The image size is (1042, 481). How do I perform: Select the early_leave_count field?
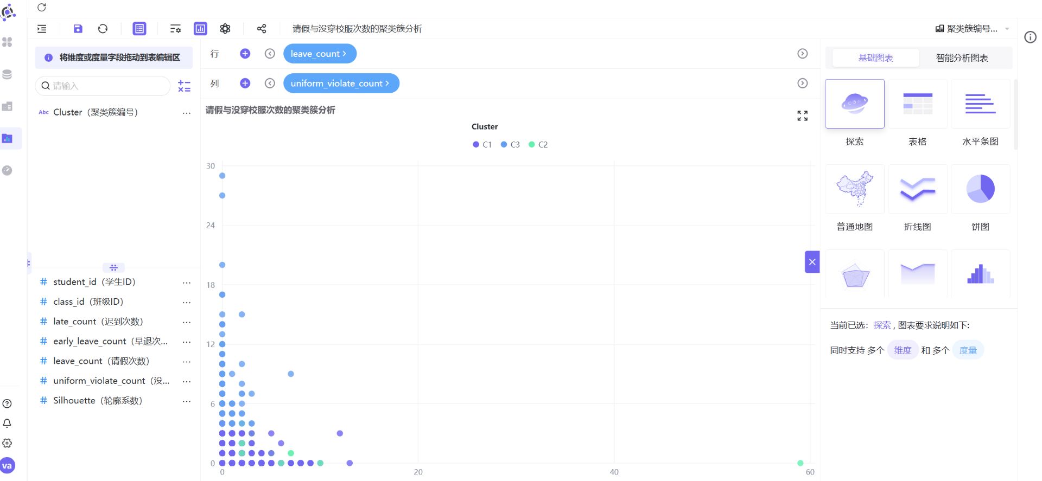coord(110,341)
